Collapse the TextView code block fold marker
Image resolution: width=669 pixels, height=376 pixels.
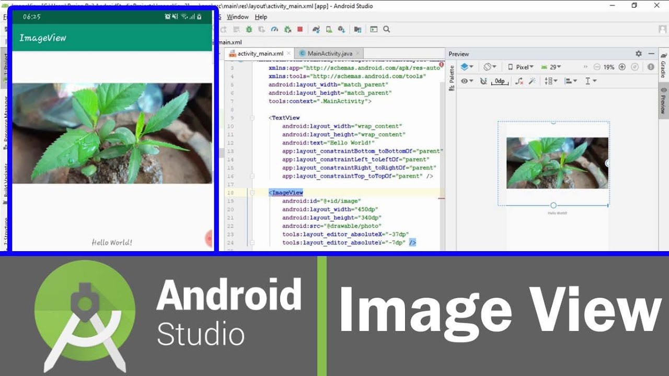pyautogui.click(x=252, y=118)
